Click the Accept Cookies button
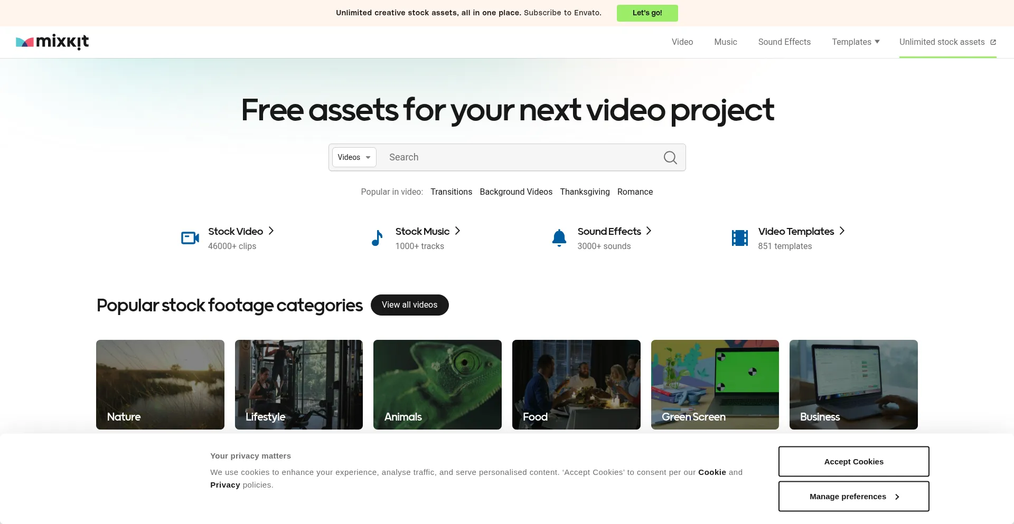This screenshot has height=524, width=1014. (854, 462)
